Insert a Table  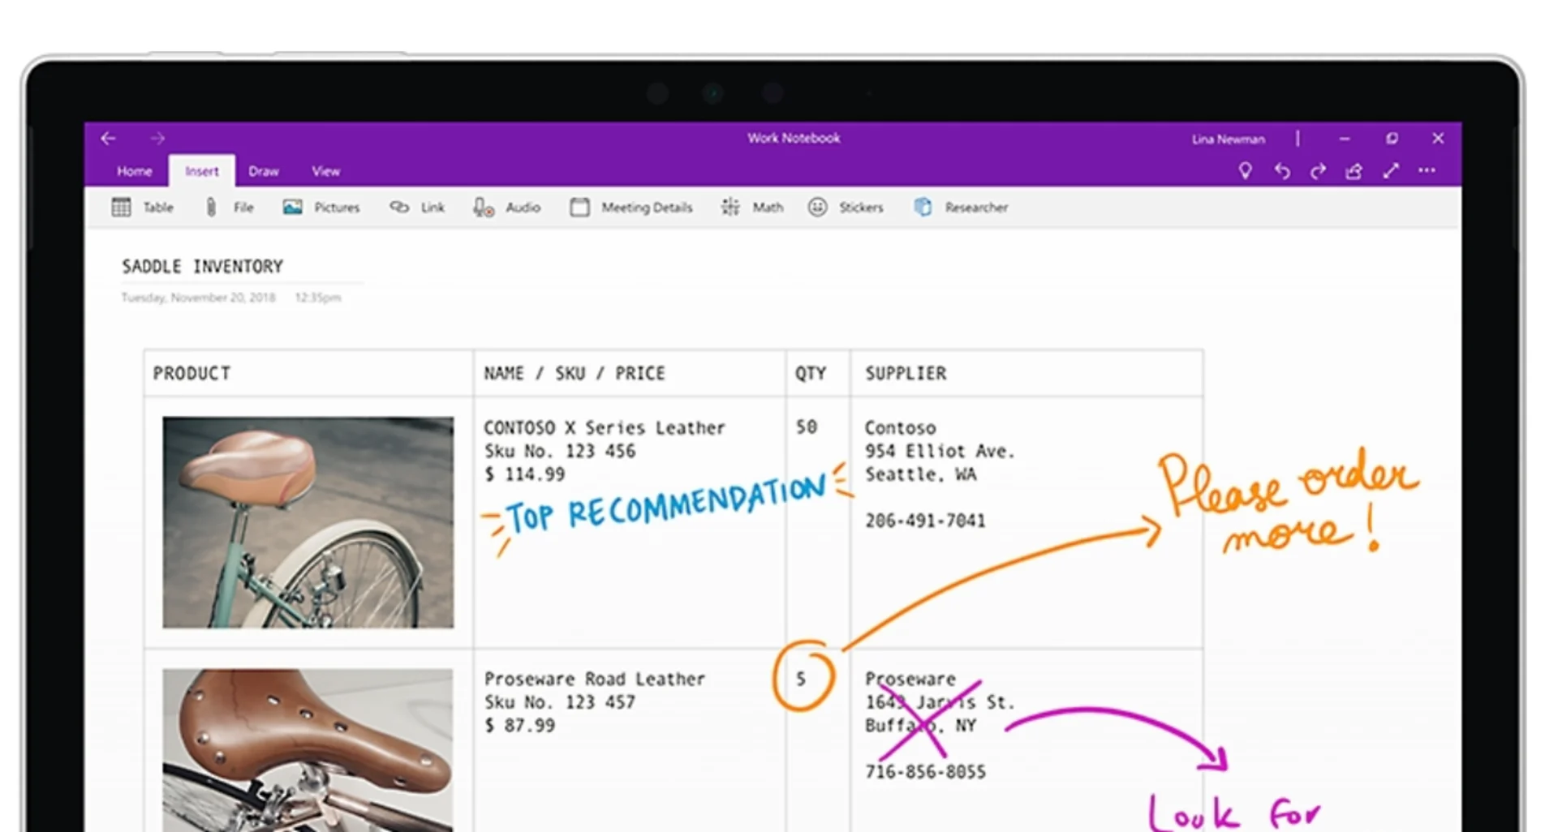(x=143, y=208)
